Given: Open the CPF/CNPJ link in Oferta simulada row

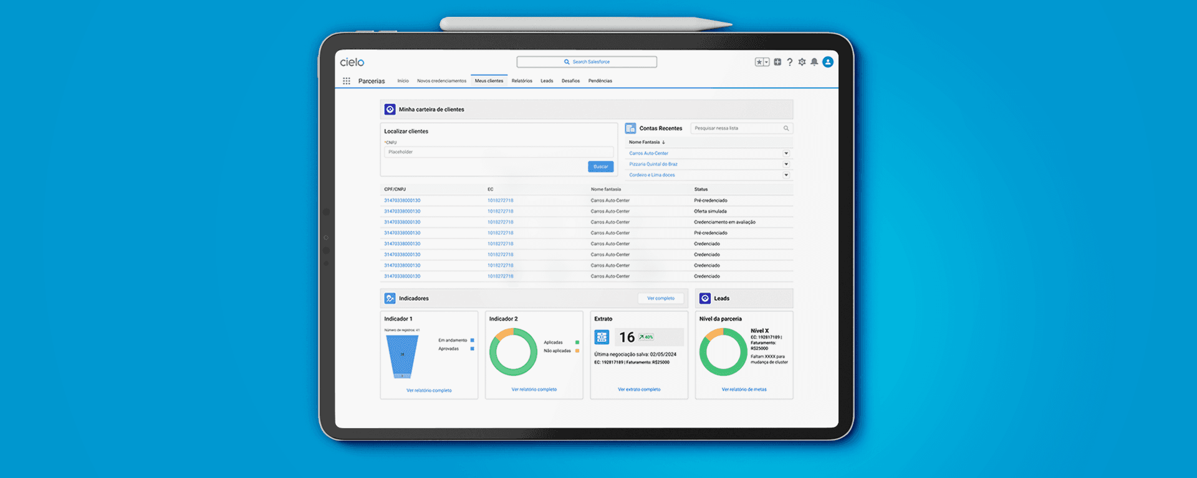Looking at the screenshot, I should pos(402,212).
